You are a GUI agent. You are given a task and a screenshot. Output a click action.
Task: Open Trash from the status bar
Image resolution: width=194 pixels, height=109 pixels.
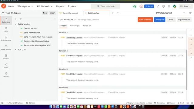pos(181,103)
